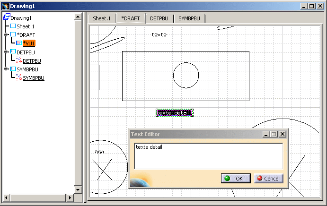This screenshot has width=327, height=206.
Task: Collapse the *DRAFT tree node
Action: click(x=5, y=34)
